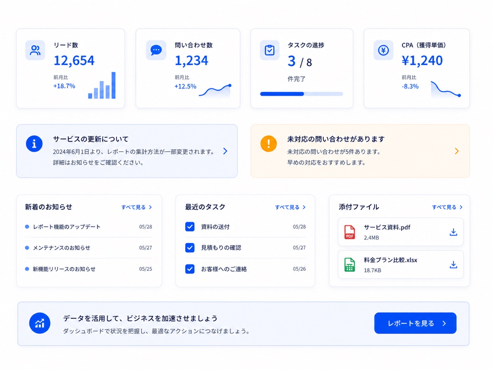Toggle the 資料の送付 task checkbox
Image resolution: width=494 pixels, height=370 pixels.
(x=190, y=226)
